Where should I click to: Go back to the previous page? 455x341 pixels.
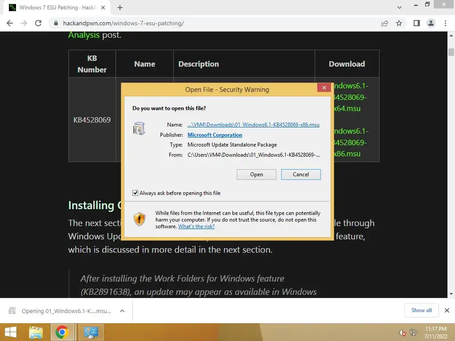(10, 23)
